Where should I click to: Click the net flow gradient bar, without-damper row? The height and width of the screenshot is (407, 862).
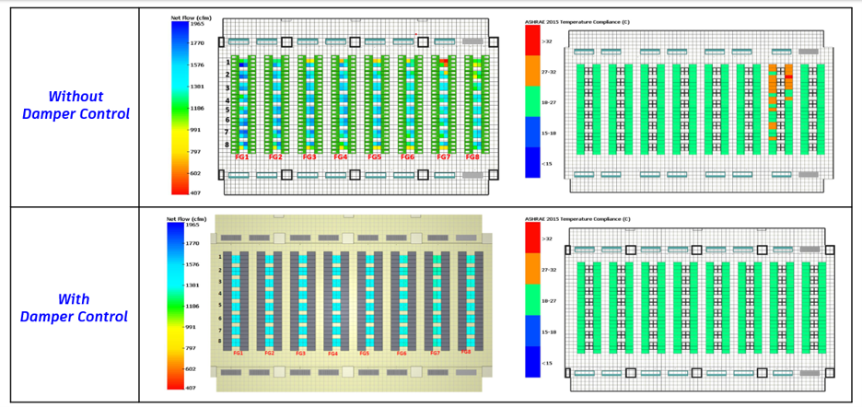coord(180,109)
